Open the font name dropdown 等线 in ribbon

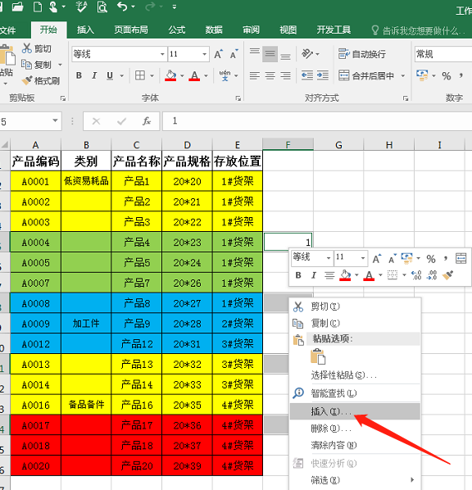click(x=162, y=54)
